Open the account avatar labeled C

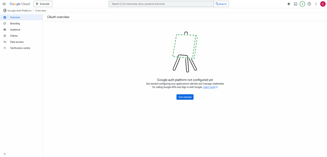click(323, 4)
